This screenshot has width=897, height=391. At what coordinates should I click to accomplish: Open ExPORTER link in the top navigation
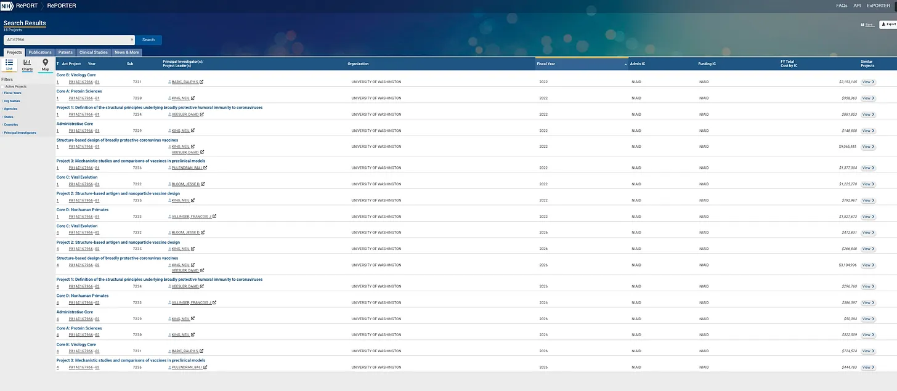(x=878, y=6)
